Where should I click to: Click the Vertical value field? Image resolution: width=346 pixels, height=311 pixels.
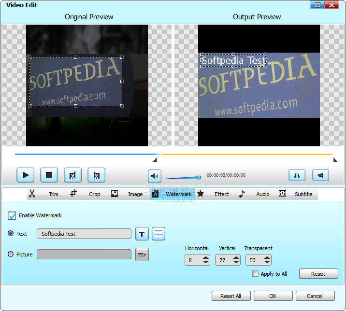click(x=224, y=260)
